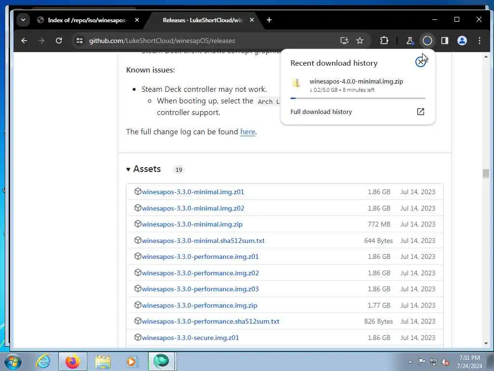Collapse the Assets section triangle
494x371 pixels.
pos(128,170)
